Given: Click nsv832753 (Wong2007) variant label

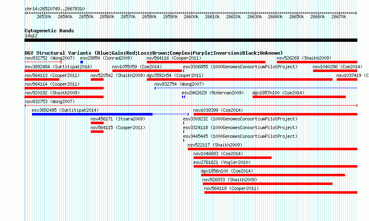Looking at the screenshot, I should click(x=50, y=101).
